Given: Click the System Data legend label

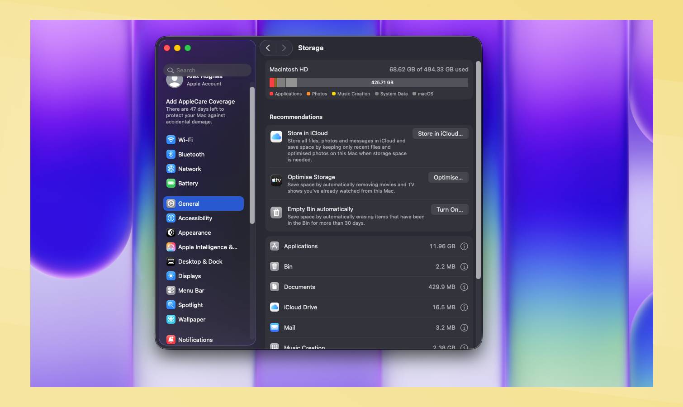Looking at the screenshot, I should coord(394,94).
